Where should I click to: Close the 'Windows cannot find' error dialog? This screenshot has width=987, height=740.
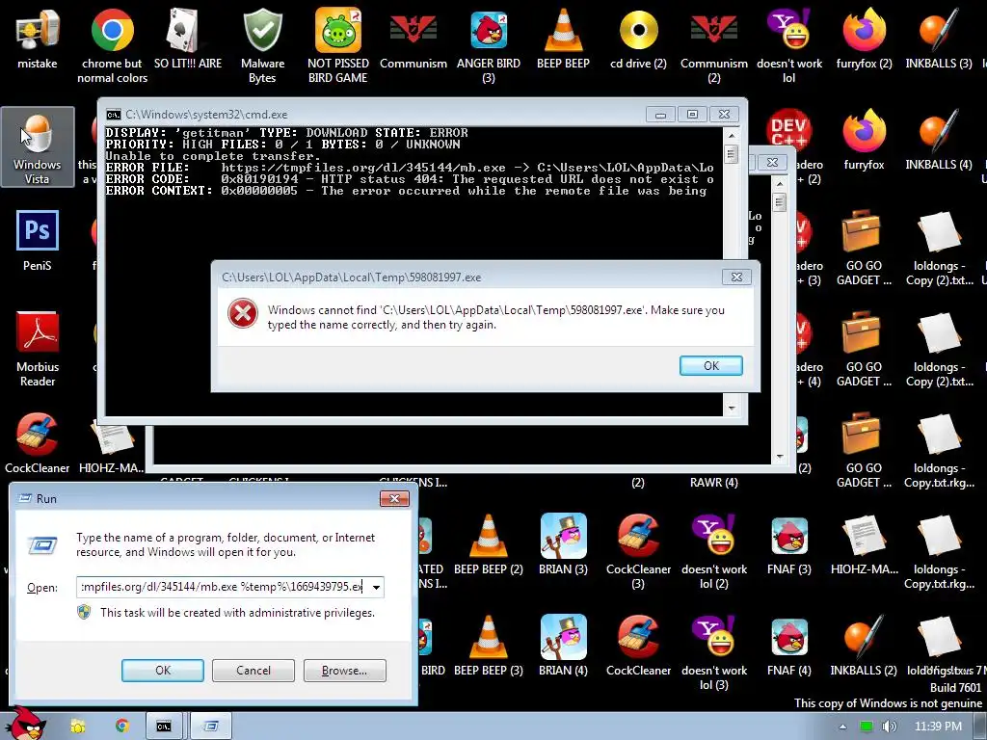[736, 277]
